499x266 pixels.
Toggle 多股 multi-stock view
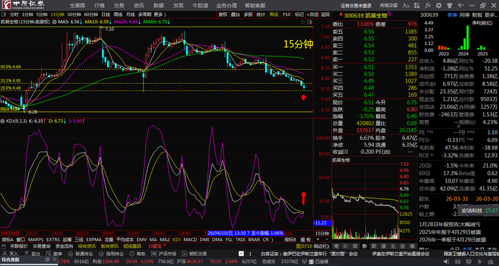coord(248,14)
